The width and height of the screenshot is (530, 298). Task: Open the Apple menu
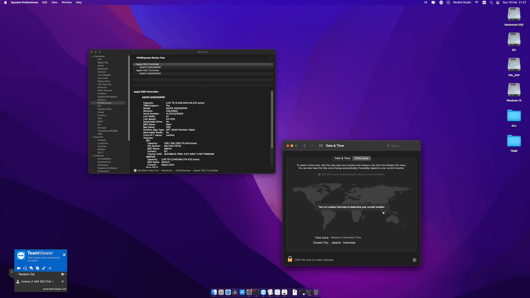(x=5, y=2)
